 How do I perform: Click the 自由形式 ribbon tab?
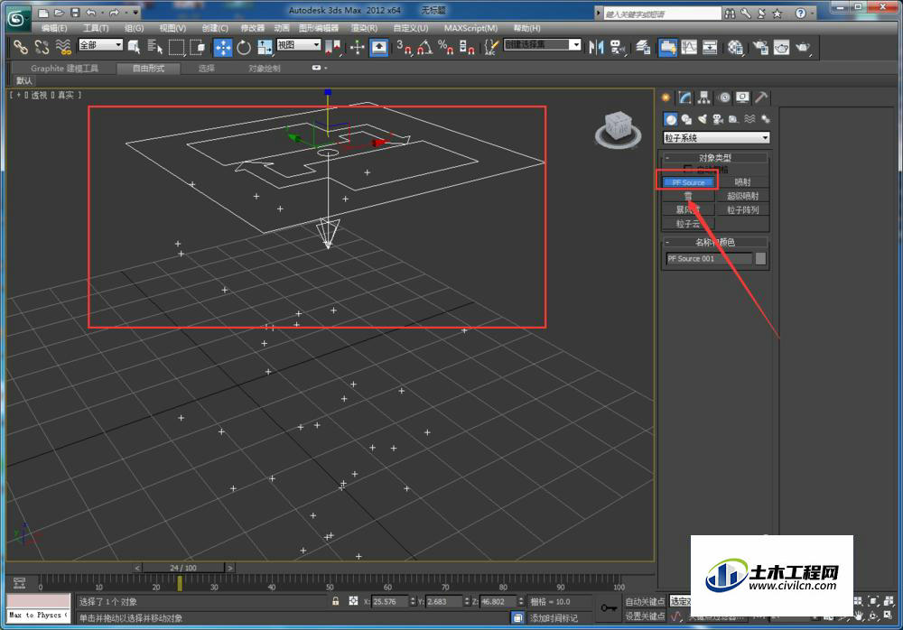[149, 68]
